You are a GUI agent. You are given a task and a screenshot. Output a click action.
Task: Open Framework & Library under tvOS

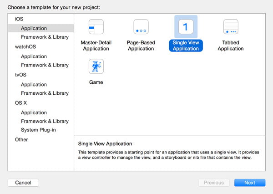pyautogui.click(x=45, y=93)
